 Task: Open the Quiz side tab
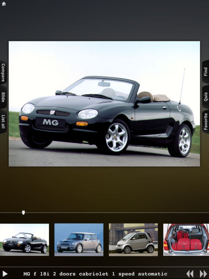(x=206, y=97)
